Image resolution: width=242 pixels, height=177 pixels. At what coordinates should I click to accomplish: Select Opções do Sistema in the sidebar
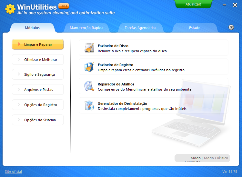(x=38, y=120)
